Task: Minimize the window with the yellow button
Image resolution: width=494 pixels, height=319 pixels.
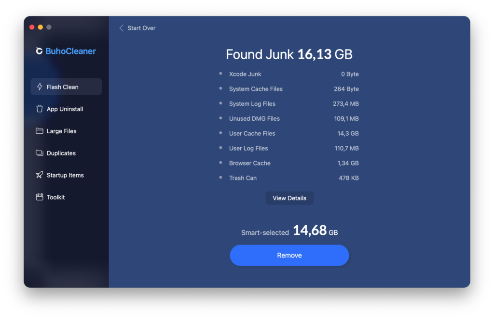Action: pos(41,27)
